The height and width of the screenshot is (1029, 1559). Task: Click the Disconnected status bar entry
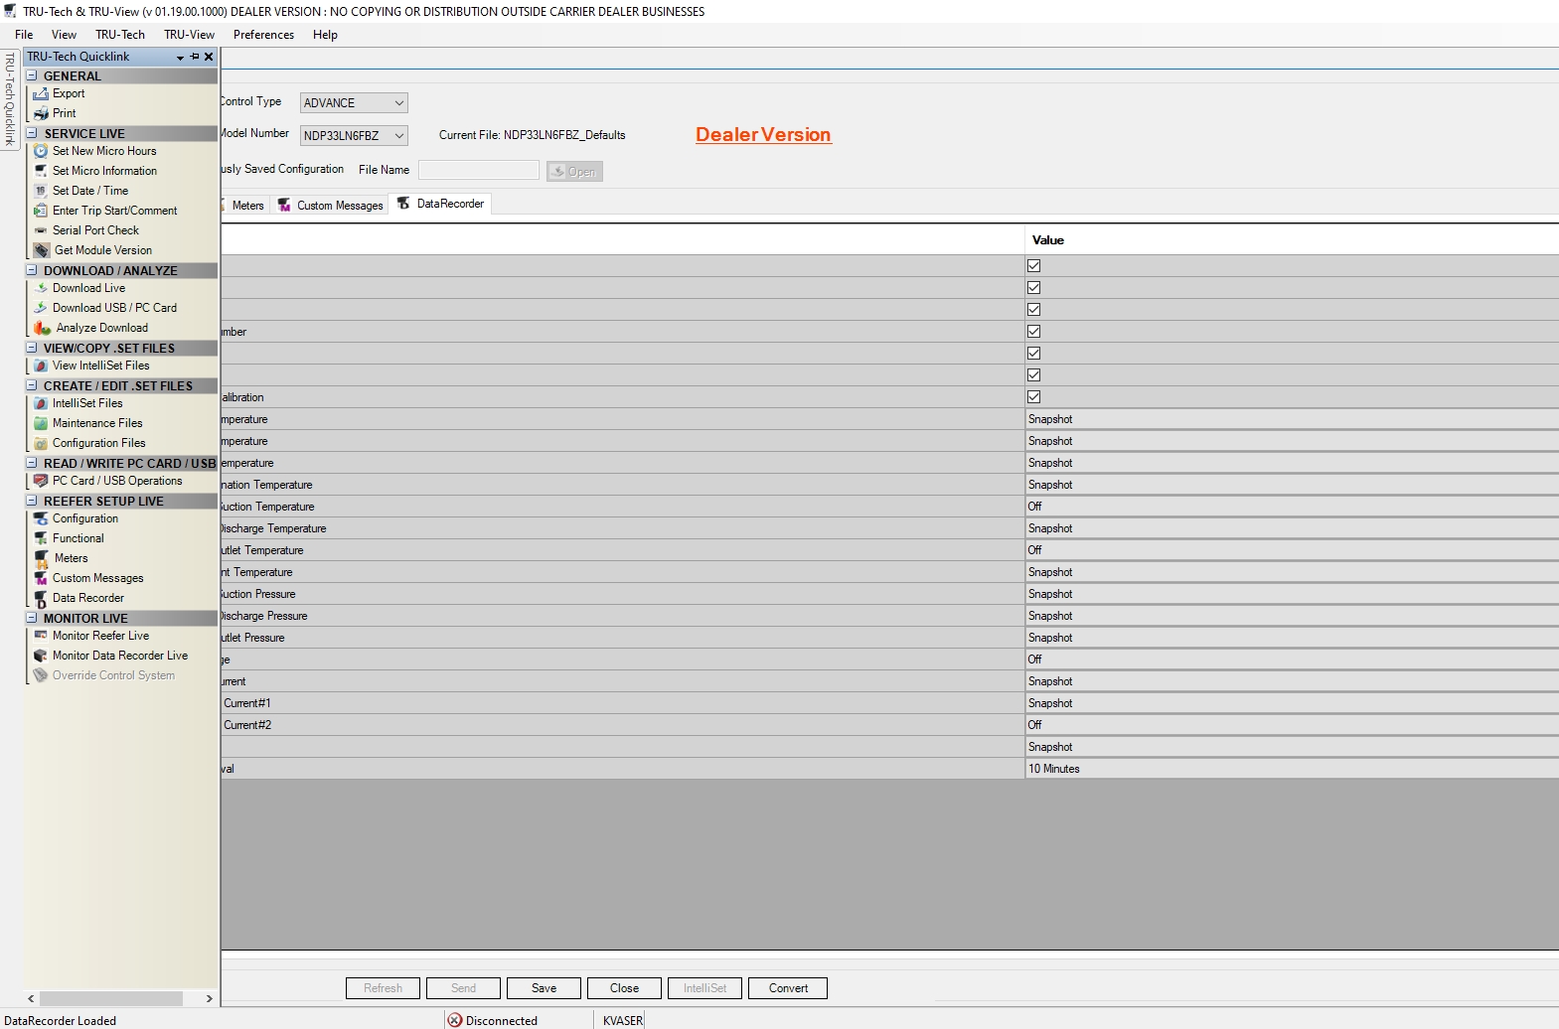[493, 1020]
